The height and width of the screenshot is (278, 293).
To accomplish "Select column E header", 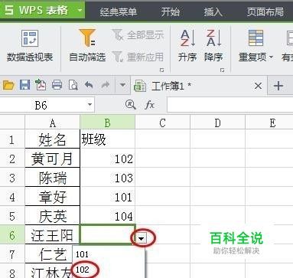I will [269, 123].
